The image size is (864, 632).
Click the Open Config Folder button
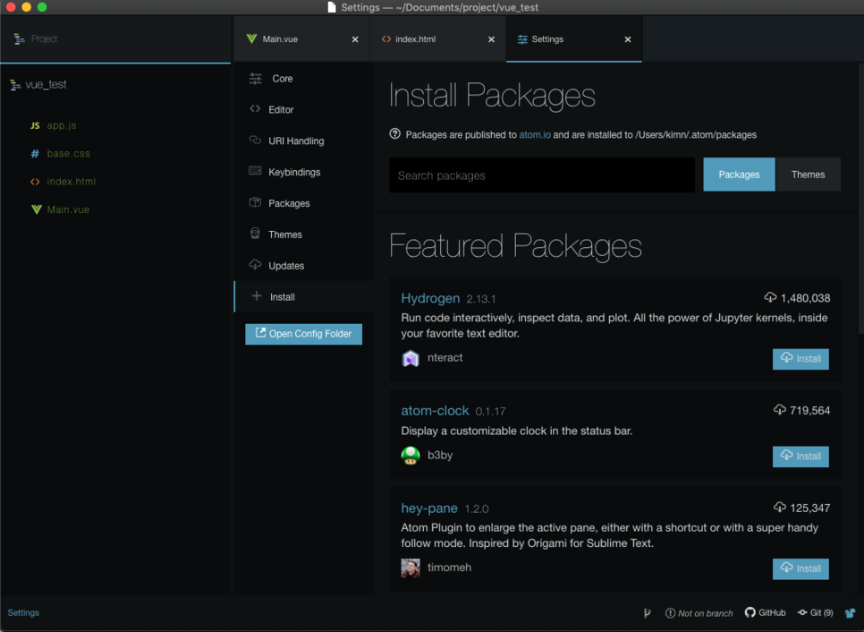pyautogui.click(x=303, y=334)
